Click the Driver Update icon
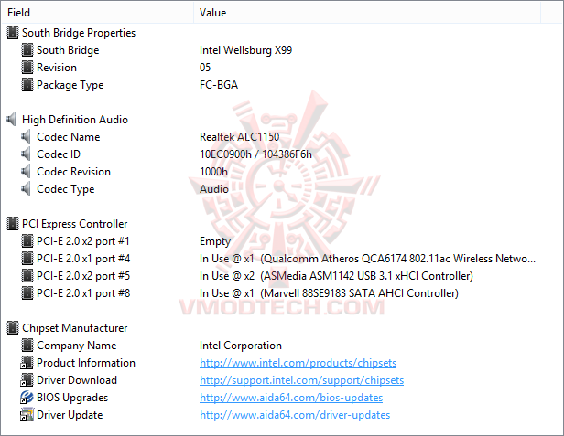The width and height of the screenshot is (564, 436). [x=27, y=415]
